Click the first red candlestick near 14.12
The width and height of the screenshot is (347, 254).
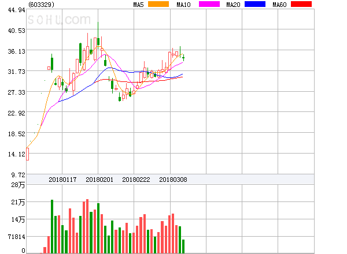tap(27, 154)
